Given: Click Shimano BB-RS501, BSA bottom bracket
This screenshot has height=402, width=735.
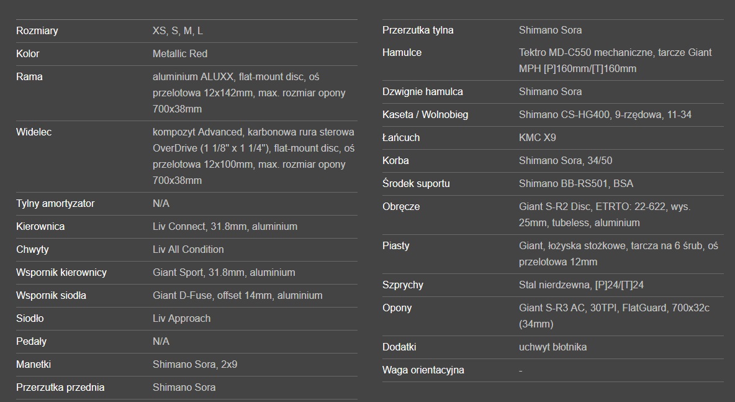Looking at the screenshot, I should (576, 184).
